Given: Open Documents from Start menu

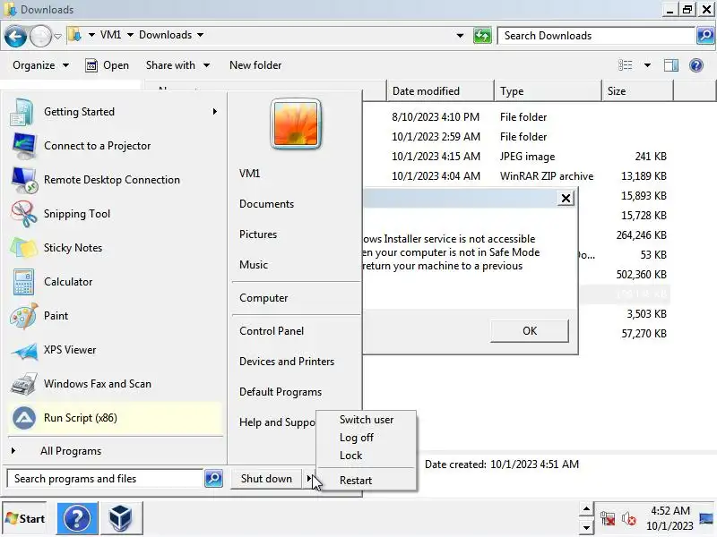Looking at the screenshot, I should tap(266, 204).
